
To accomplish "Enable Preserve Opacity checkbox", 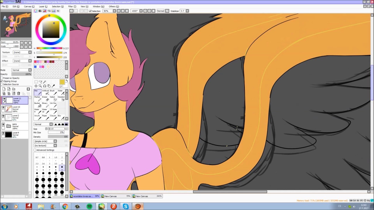I will click(1, 78).
